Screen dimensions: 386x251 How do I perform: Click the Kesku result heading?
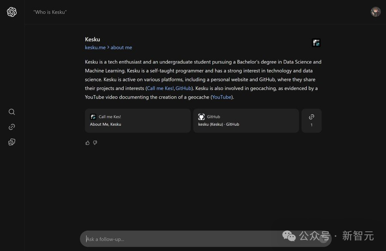(92, 39)
